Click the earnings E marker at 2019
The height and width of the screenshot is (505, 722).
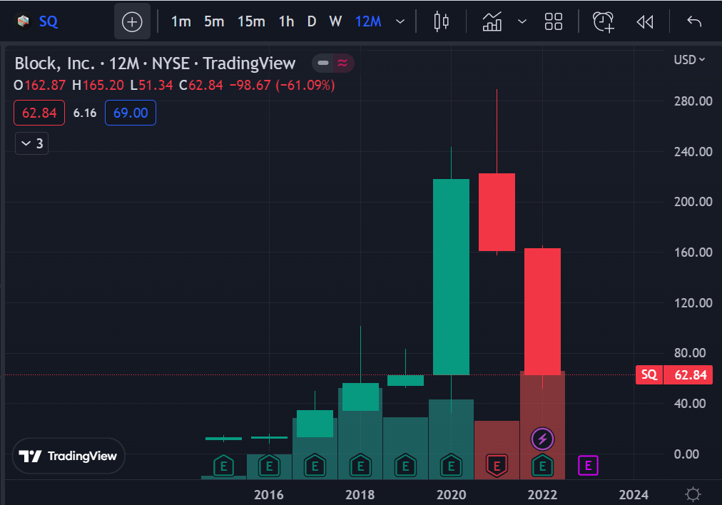pos(406,466)
